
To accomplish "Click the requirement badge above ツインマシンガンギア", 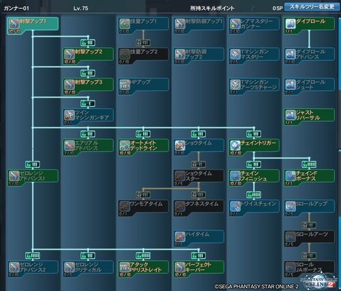I will [88, 104].
